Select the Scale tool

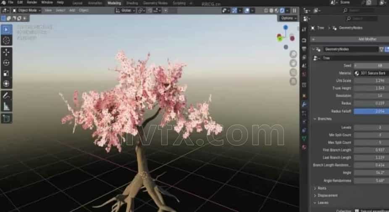click(6, 74)
